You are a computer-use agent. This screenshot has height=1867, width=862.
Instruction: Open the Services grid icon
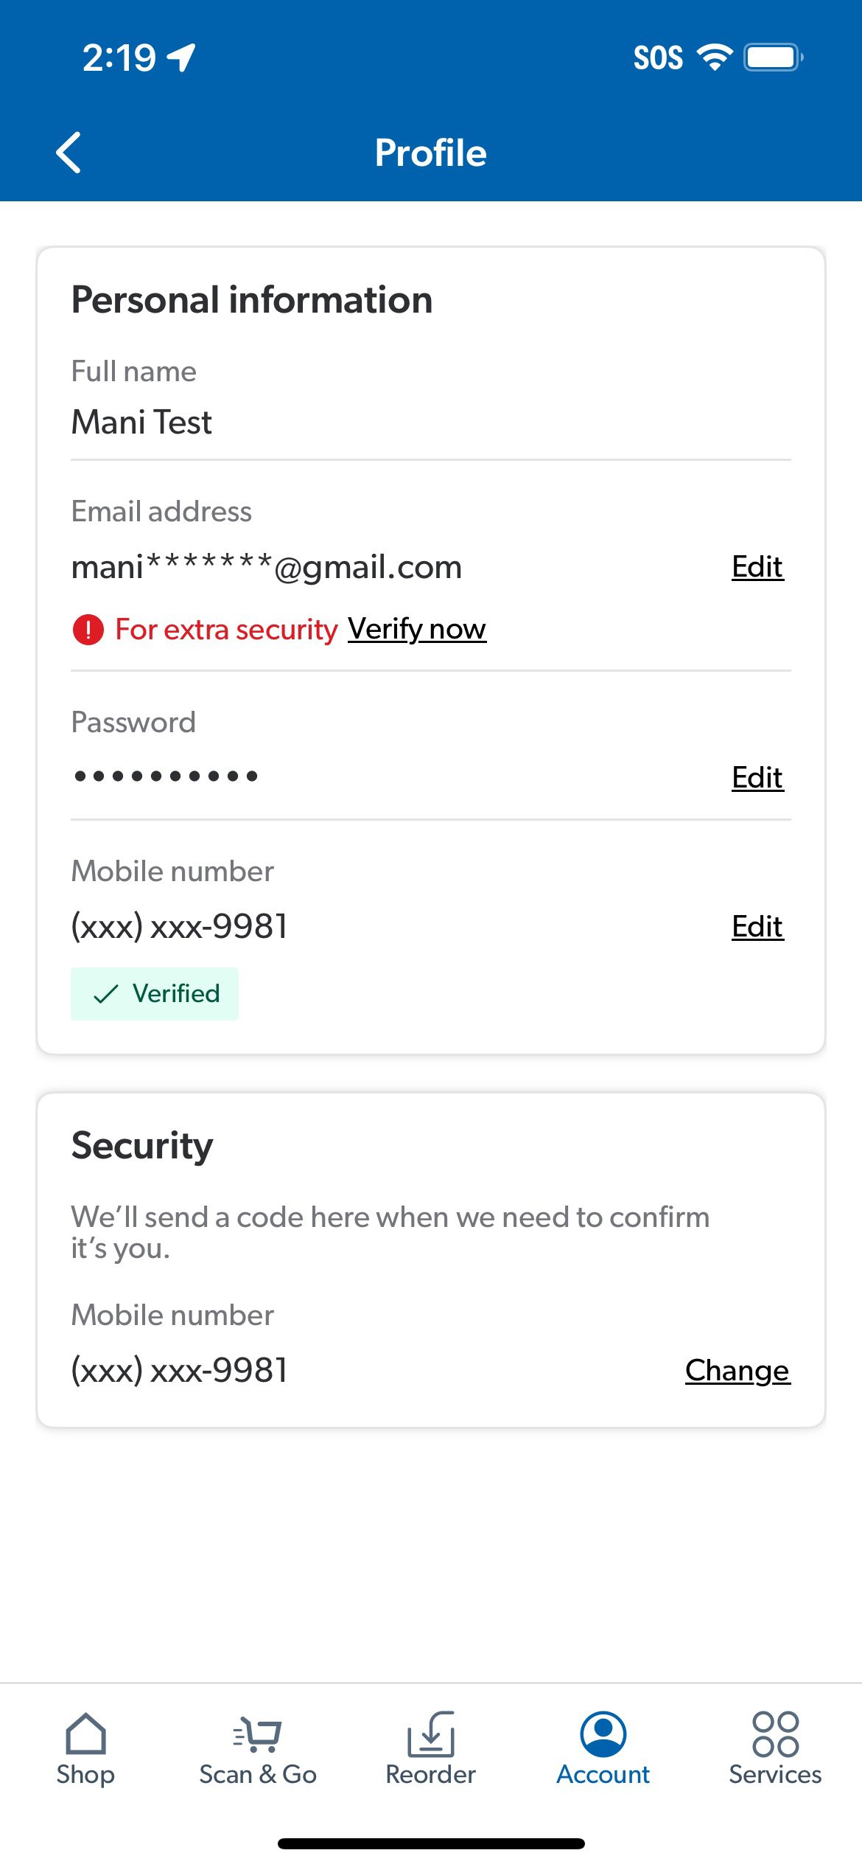point(775,1734)
